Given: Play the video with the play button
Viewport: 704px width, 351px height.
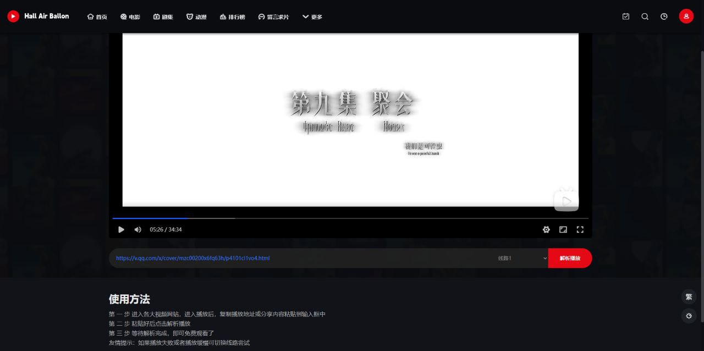Looking at the screenshot, I should 122,229.
